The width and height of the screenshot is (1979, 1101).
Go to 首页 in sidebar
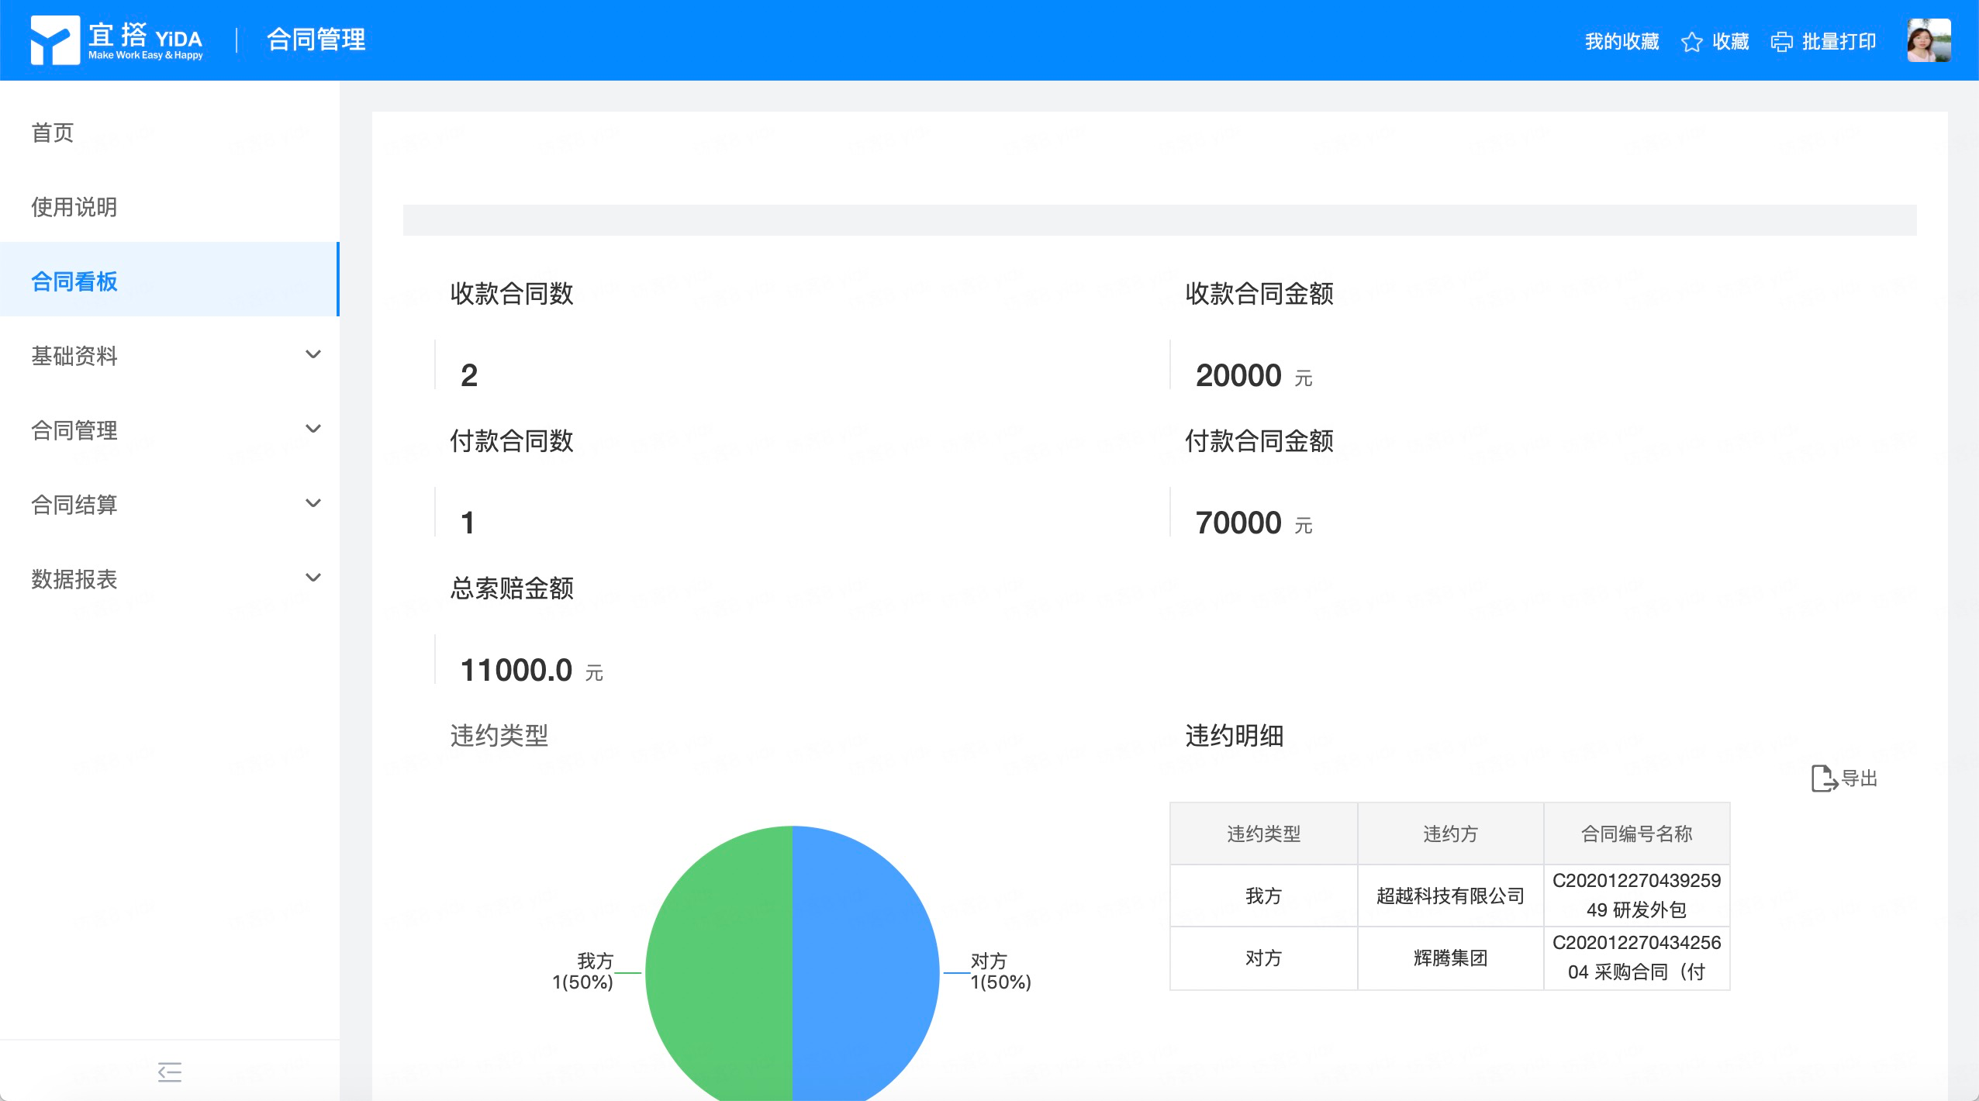(53, 133)
